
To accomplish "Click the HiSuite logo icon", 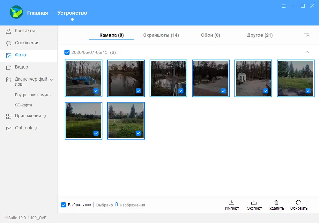I will [16, 12].
